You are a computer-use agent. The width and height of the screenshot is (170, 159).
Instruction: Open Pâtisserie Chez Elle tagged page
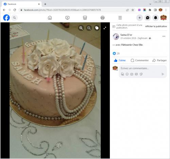click(132, 45)
